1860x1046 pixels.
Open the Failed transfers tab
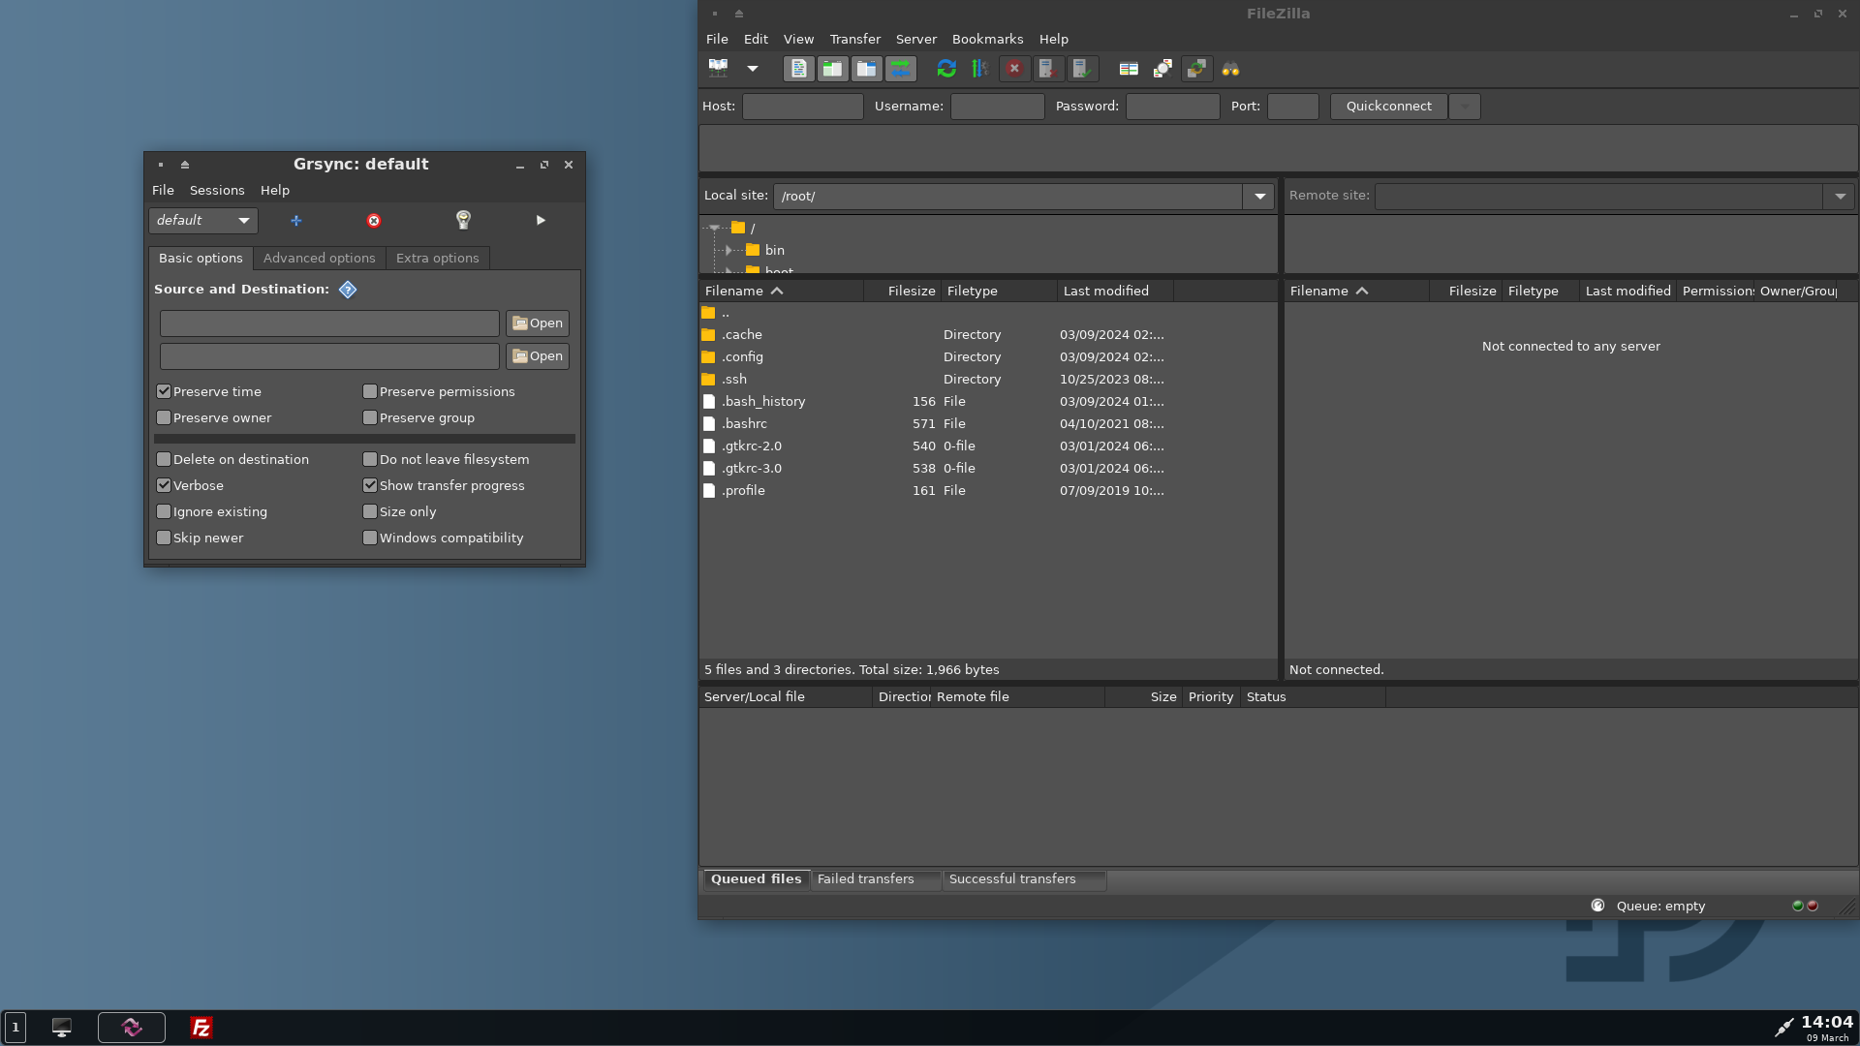[866, 879]
